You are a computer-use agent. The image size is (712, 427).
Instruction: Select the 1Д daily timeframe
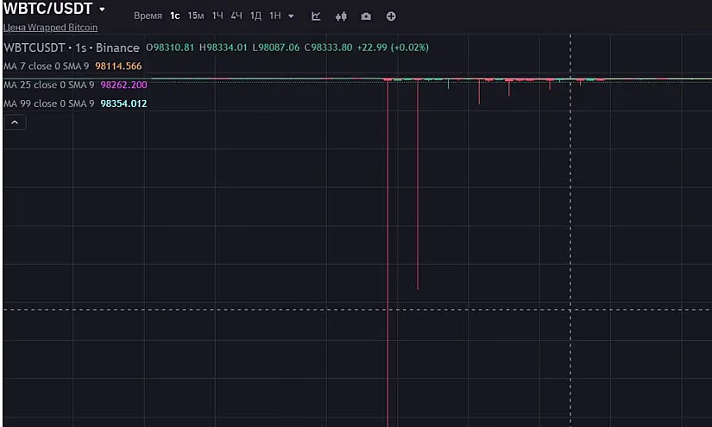click(255, 16)
